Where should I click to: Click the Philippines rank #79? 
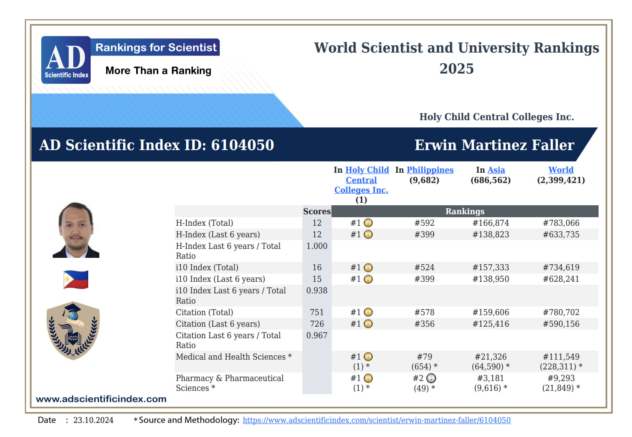pos(424,357)
